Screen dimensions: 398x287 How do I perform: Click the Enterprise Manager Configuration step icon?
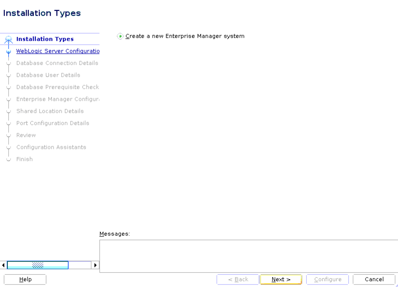[8, 99]
